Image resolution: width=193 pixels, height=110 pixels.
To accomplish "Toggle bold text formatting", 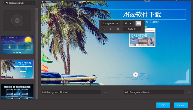I will tap(103, 29).
